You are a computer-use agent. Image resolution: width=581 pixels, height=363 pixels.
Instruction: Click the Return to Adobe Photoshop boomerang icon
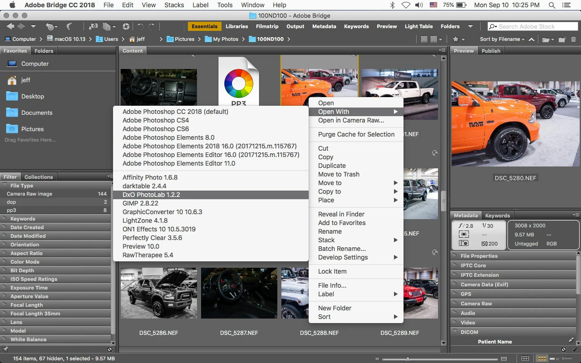pos(69,27)
